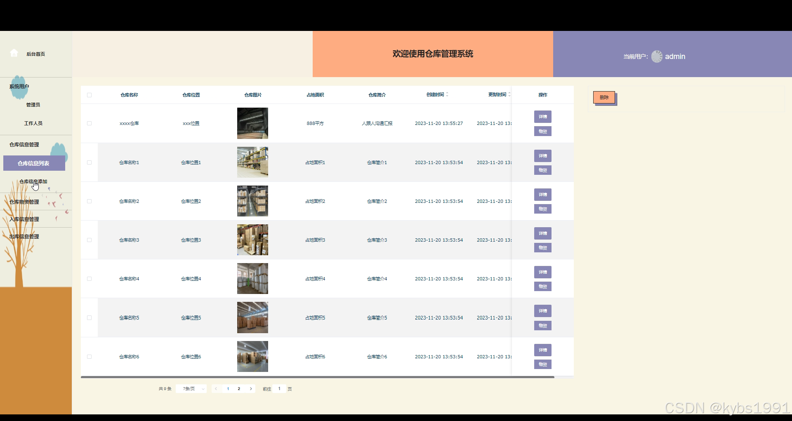Click 物资 button for 仓库名称5 row
This screenshot has height=421, width=792.
pyautogui.click(x=543, y=326)
